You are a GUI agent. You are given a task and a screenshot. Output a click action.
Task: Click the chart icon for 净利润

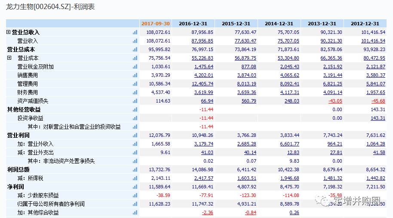135,187
